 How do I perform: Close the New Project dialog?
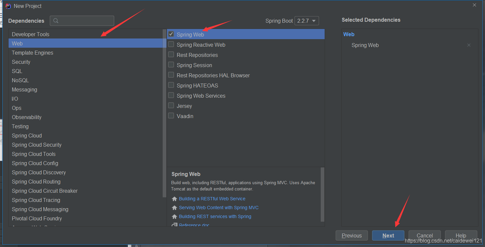[x=474, y=5]
